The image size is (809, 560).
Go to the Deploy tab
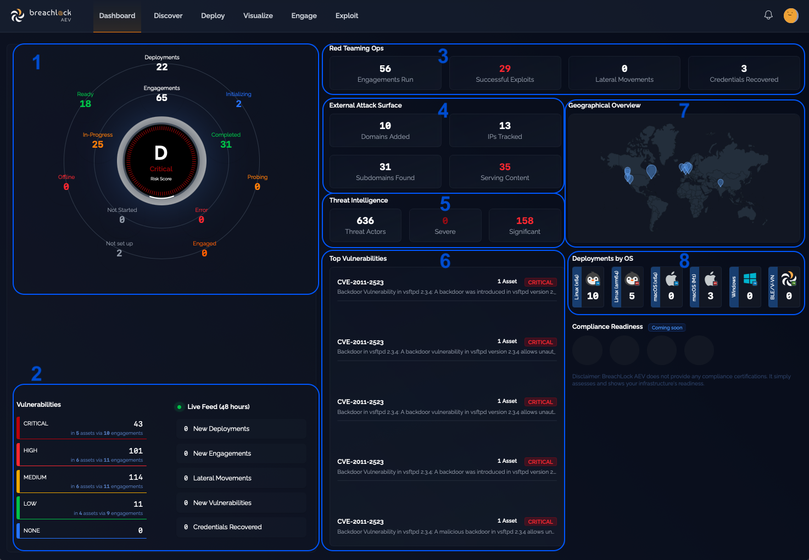[213, 16]
